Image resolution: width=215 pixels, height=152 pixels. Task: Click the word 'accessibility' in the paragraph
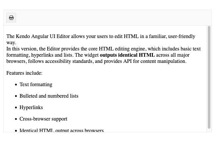click(58, 61)
